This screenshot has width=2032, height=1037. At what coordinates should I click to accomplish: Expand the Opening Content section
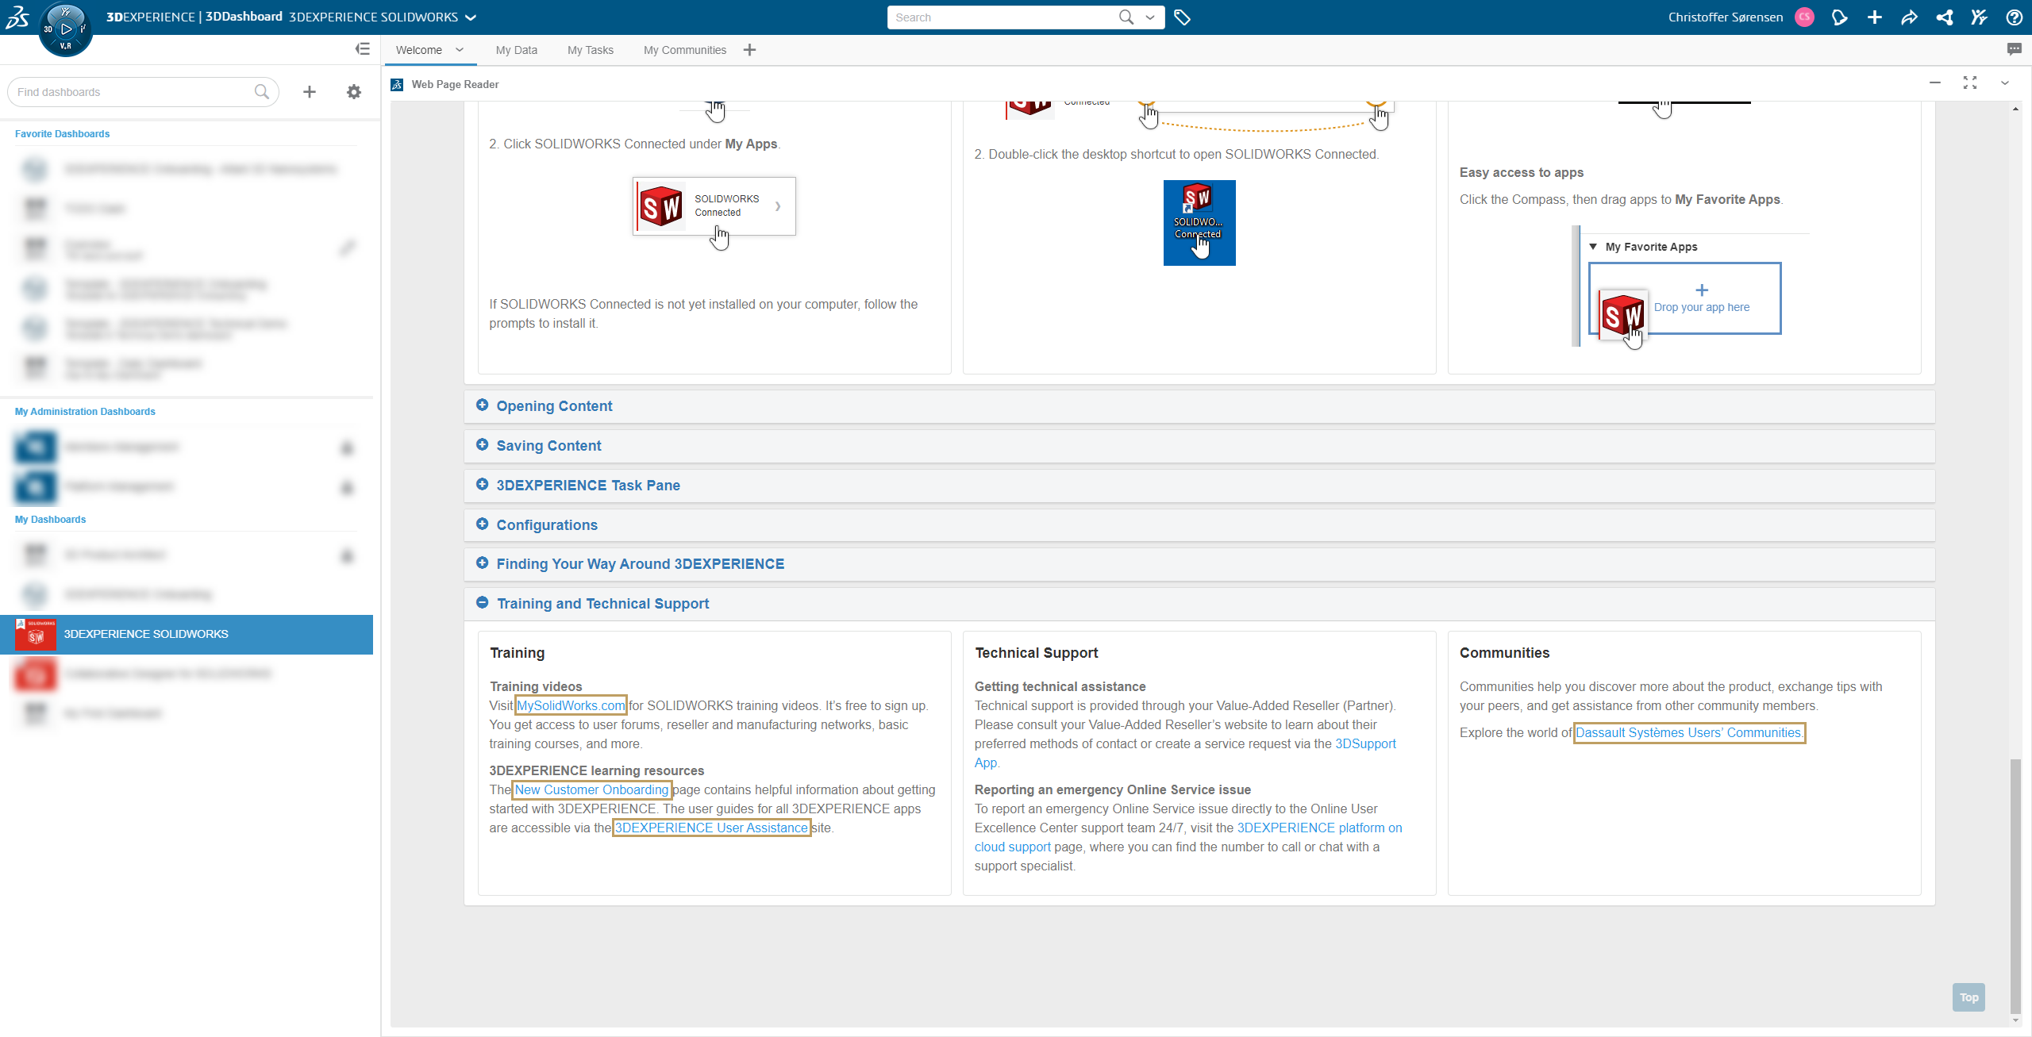554,406
